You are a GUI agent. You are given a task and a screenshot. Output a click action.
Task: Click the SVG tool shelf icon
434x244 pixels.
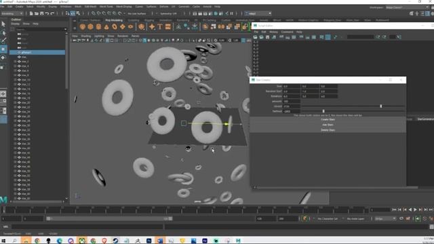click(x=168, y=27)
